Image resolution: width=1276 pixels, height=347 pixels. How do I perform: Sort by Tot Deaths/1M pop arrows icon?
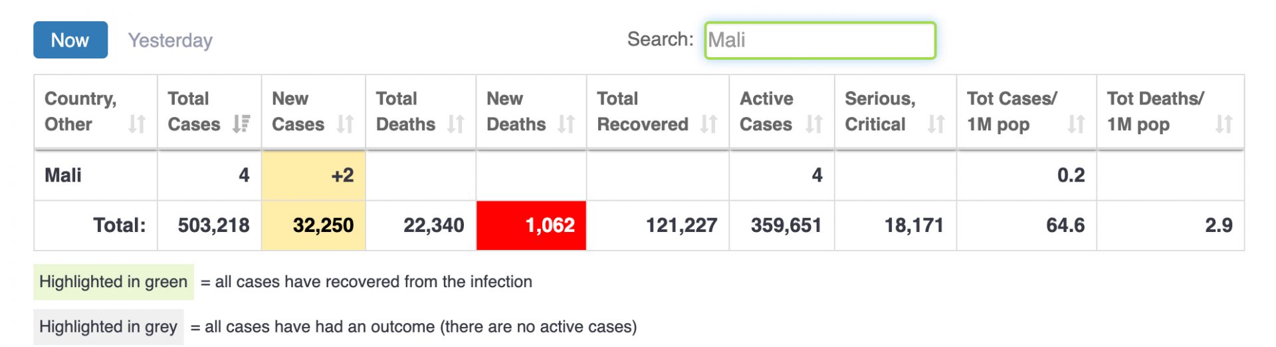(1223, 124)
